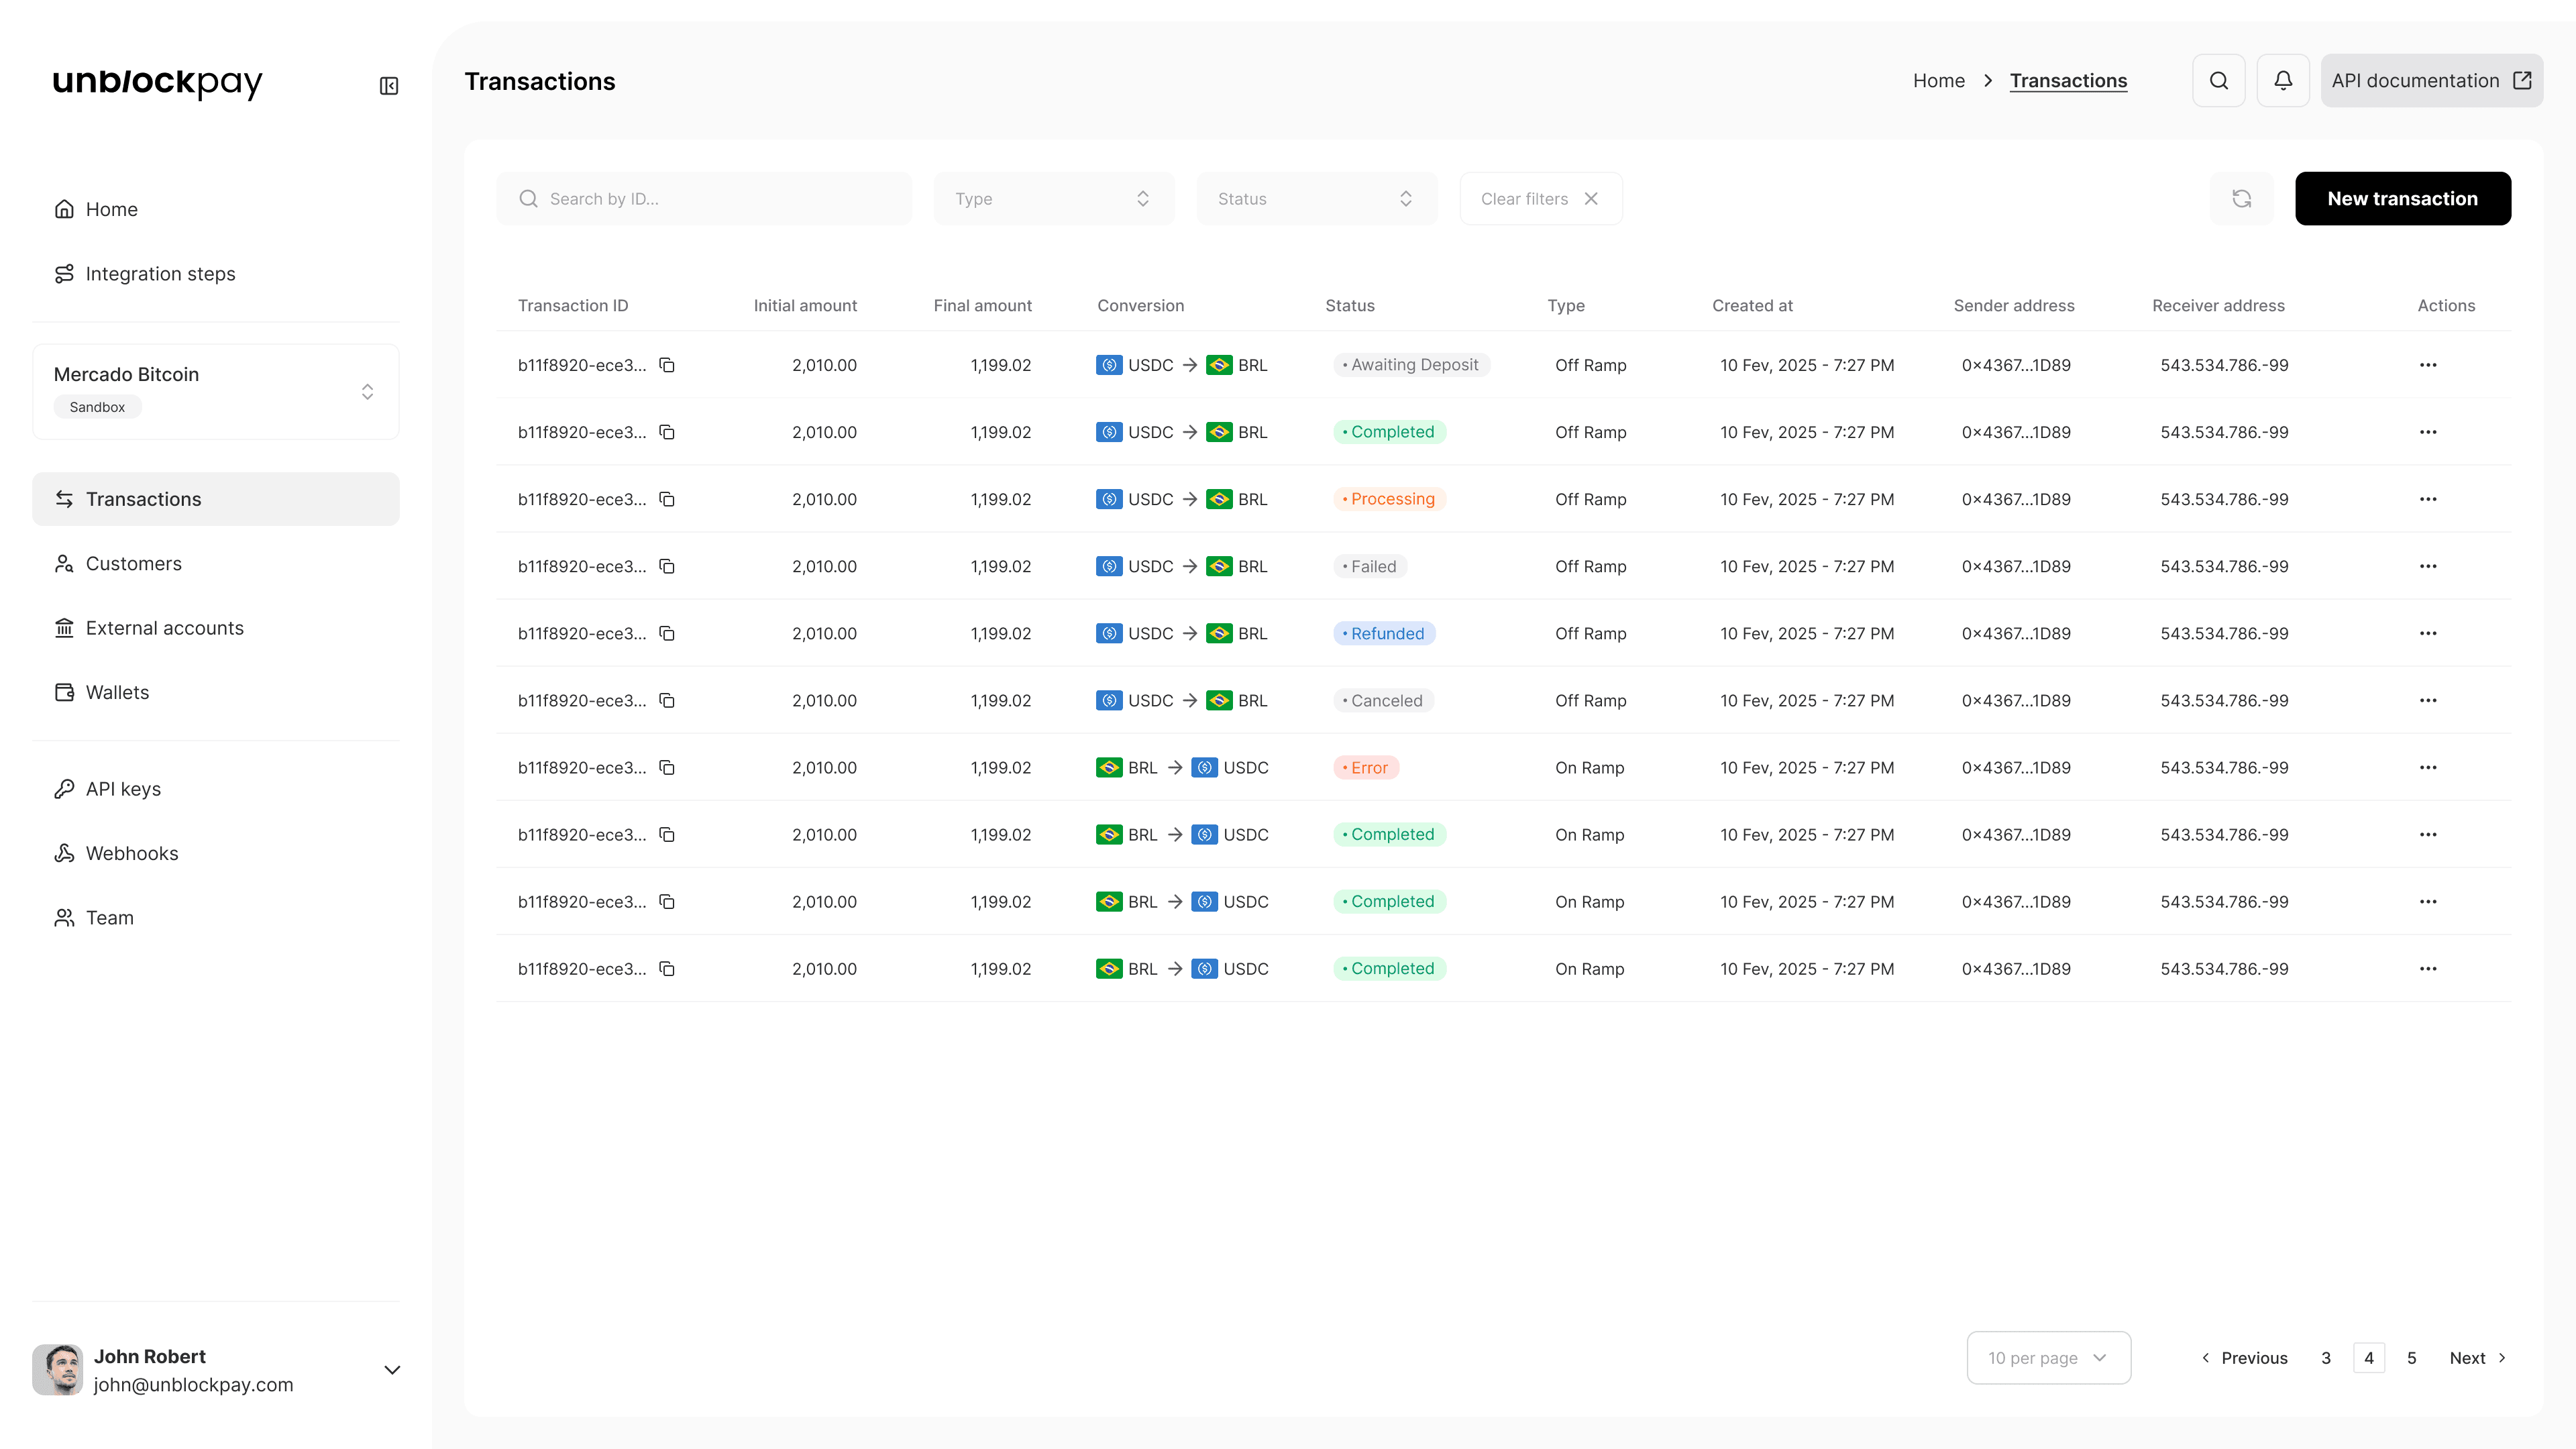The image size is (2576, 1449).
Task: Open API documentation link
Action: 2431,81
